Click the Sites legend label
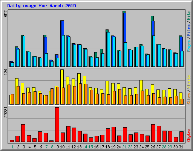 click(x=188, y=99)
